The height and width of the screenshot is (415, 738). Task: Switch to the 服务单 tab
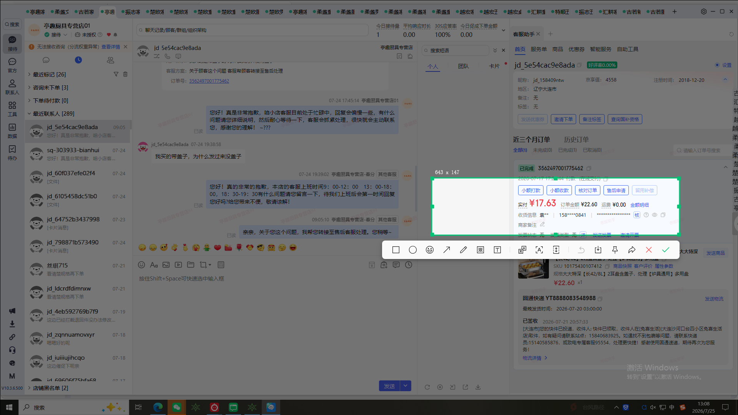(539, 49)
